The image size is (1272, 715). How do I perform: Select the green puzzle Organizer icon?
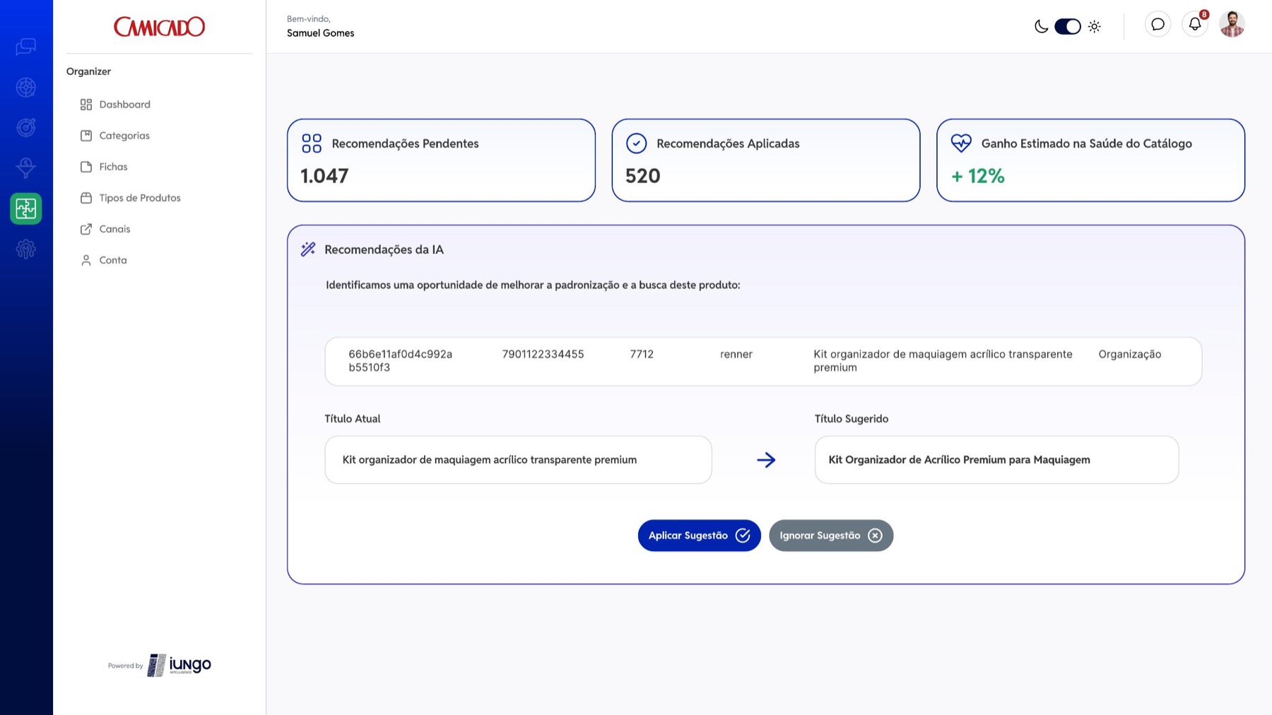26,208
